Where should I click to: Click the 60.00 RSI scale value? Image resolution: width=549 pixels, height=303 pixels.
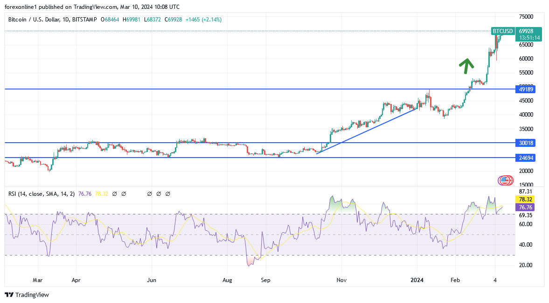526,224
